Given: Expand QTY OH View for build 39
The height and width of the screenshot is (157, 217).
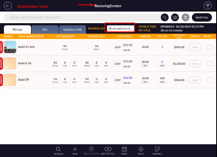Looking at the screenshot, I should tap(162, 82).
